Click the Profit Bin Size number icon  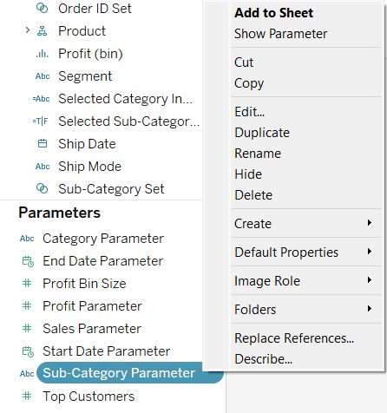coord(27,283)
